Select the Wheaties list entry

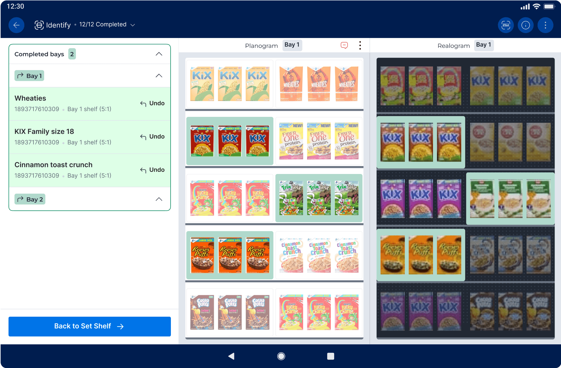click(x=90, y=104)
